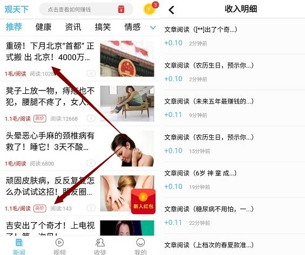Viewport: 305px width, 255px height.
Task: Switch to the 健康 tab
Action: coord(43,27)
